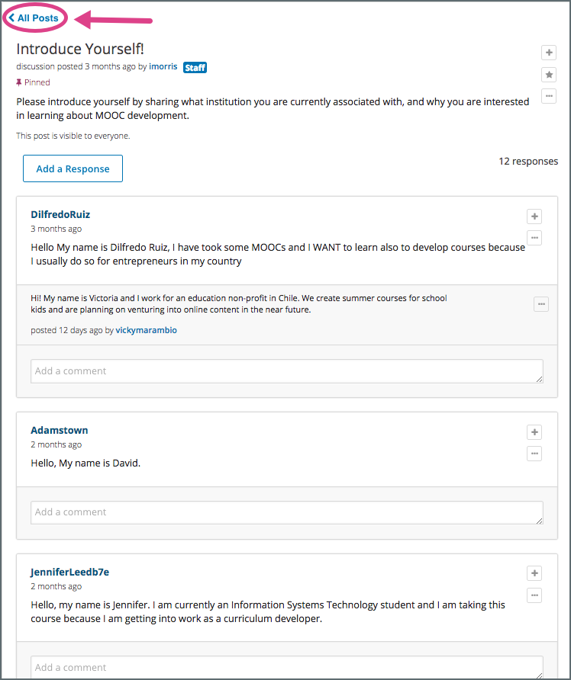Vote for the Introduce Yourself post

coord(548,53)
